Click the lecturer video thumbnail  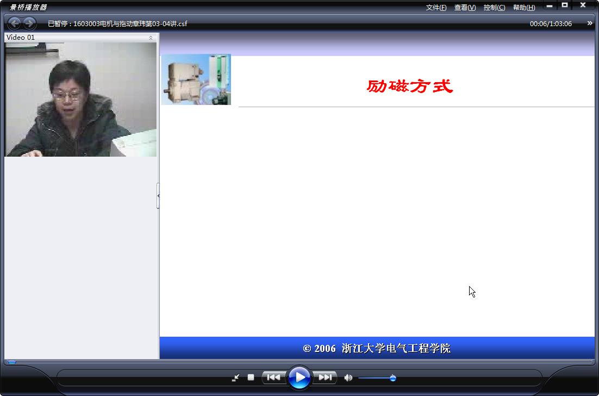80,100
